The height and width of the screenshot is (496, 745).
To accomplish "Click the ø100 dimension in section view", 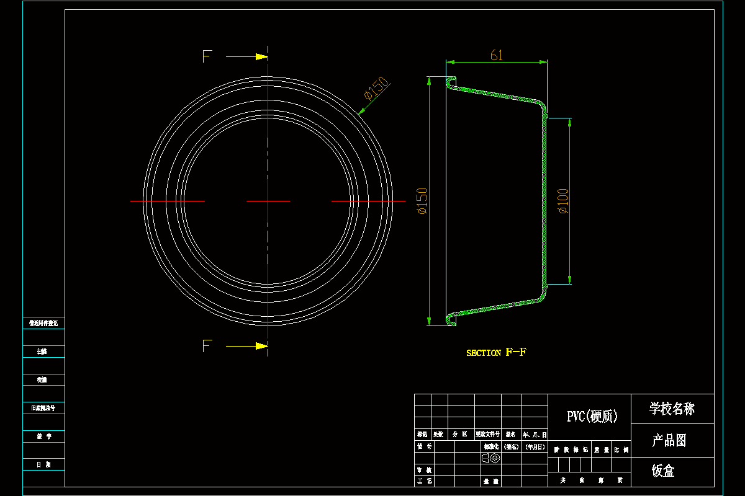I will (x=564, y=201).
